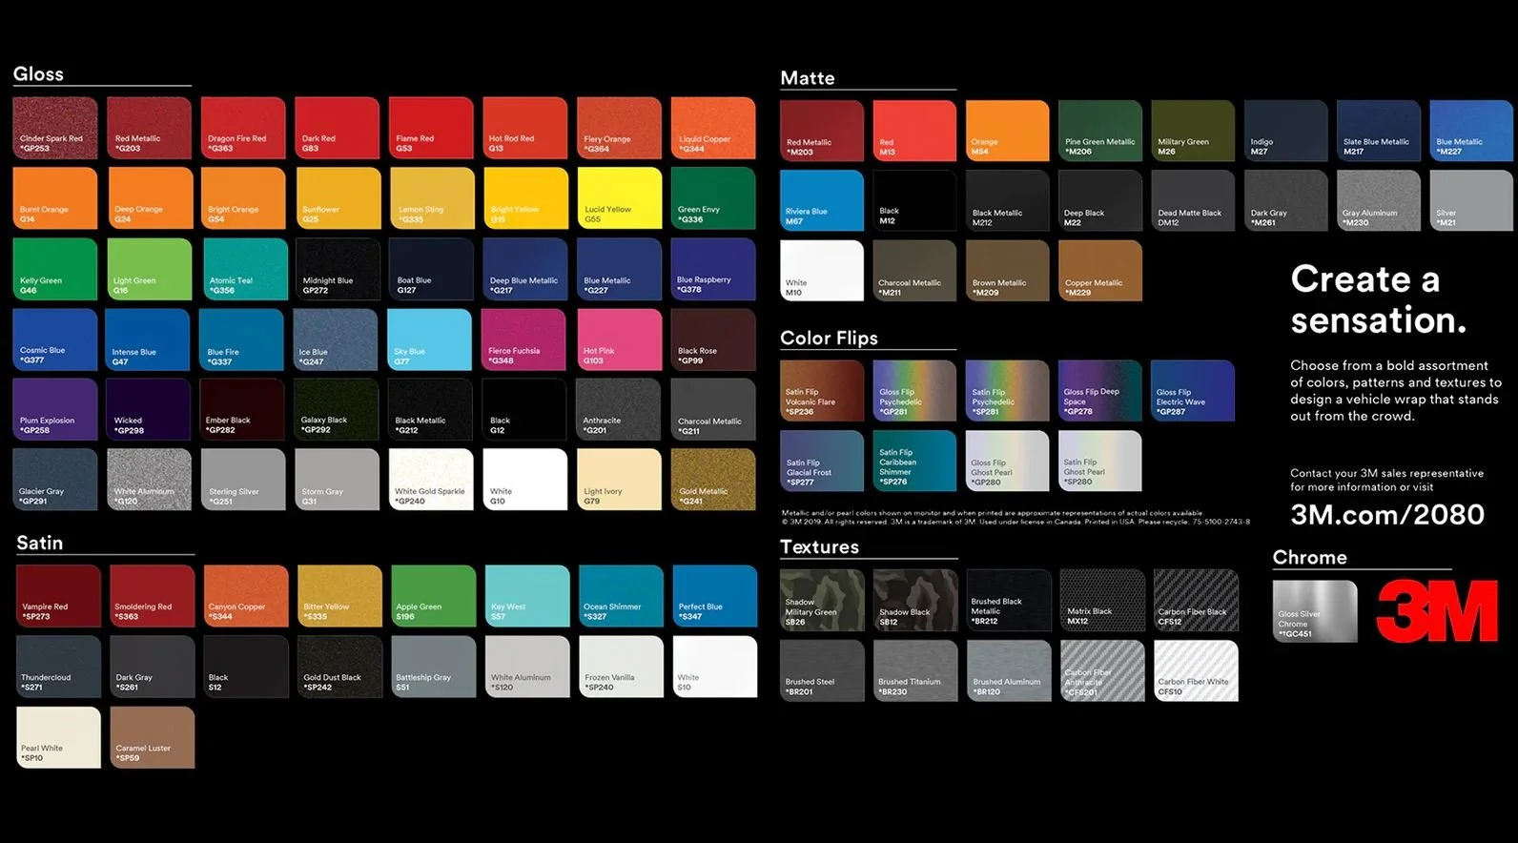Choose the Caramel Luster SP59 swatch

click(x=153, y=737)
